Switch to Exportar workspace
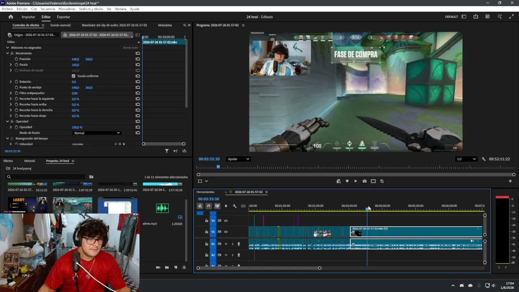 [x=63, y=17]
